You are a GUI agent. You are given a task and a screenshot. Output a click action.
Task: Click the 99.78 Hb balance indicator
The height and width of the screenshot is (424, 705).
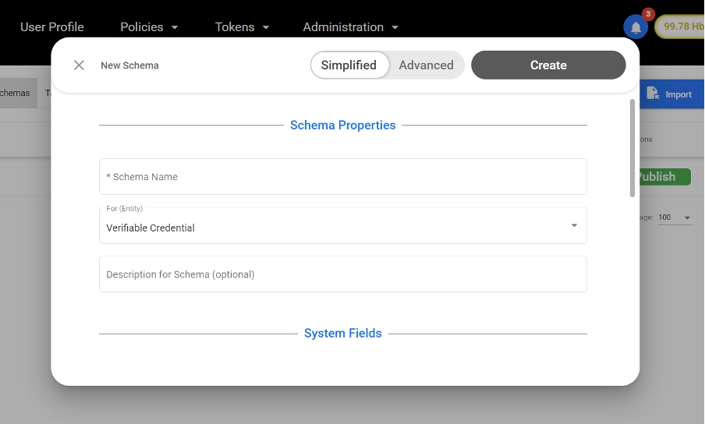tap(682, 27)
